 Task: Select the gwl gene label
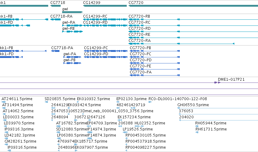[65, 9]
